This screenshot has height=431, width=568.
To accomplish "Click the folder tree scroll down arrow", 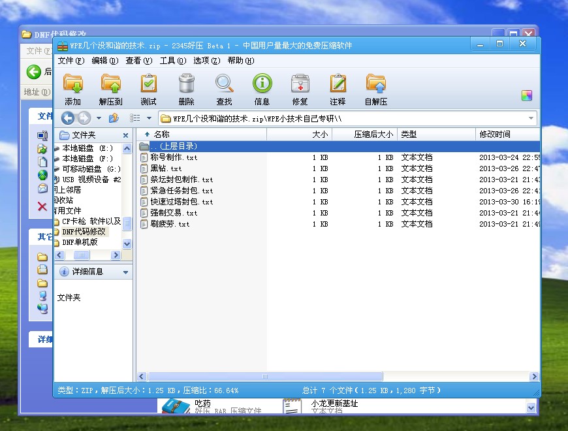I will pos(127,244).
